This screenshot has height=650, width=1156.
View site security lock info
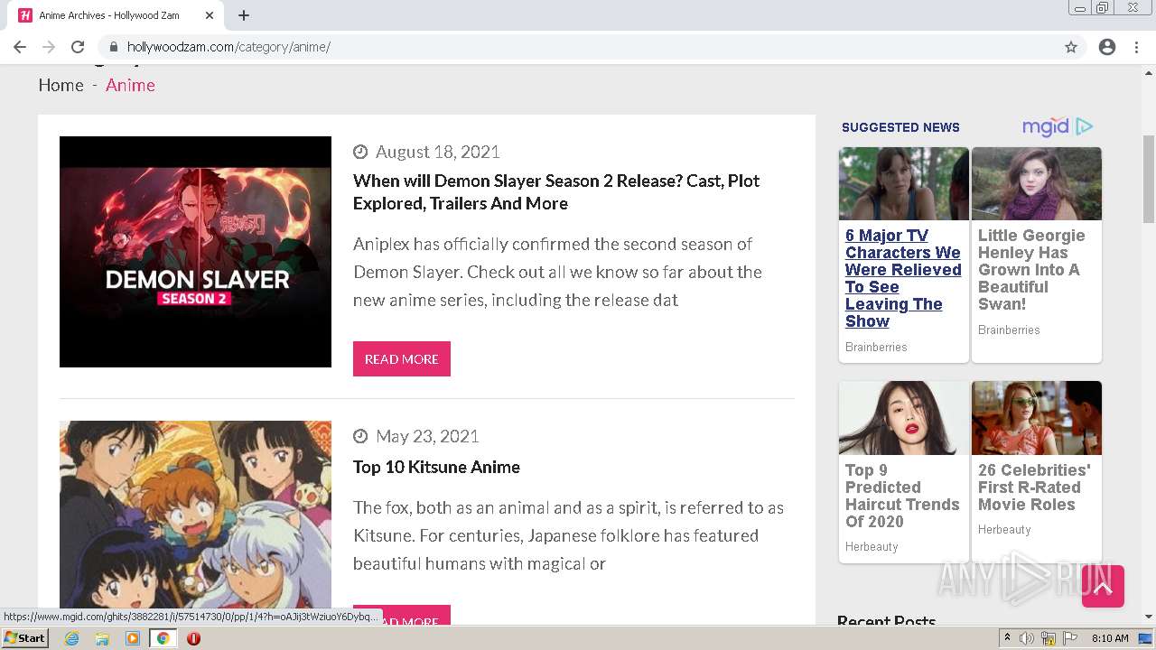coord(114,47)
